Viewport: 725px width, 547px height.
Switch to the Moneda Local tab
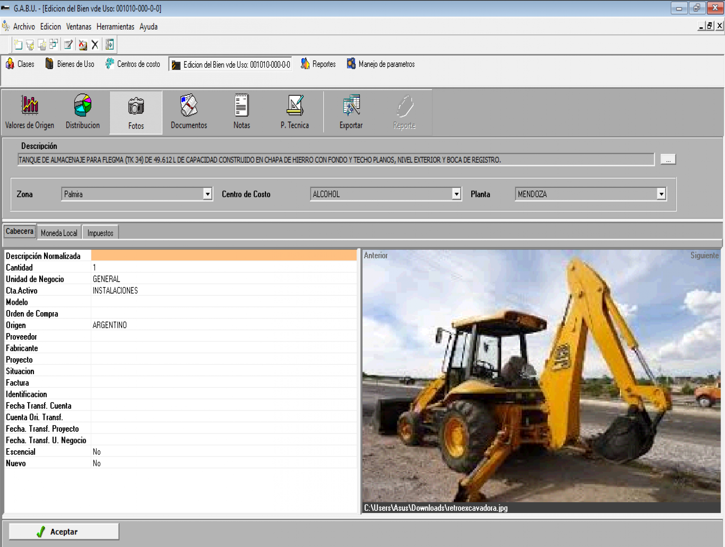coord(59,233)
